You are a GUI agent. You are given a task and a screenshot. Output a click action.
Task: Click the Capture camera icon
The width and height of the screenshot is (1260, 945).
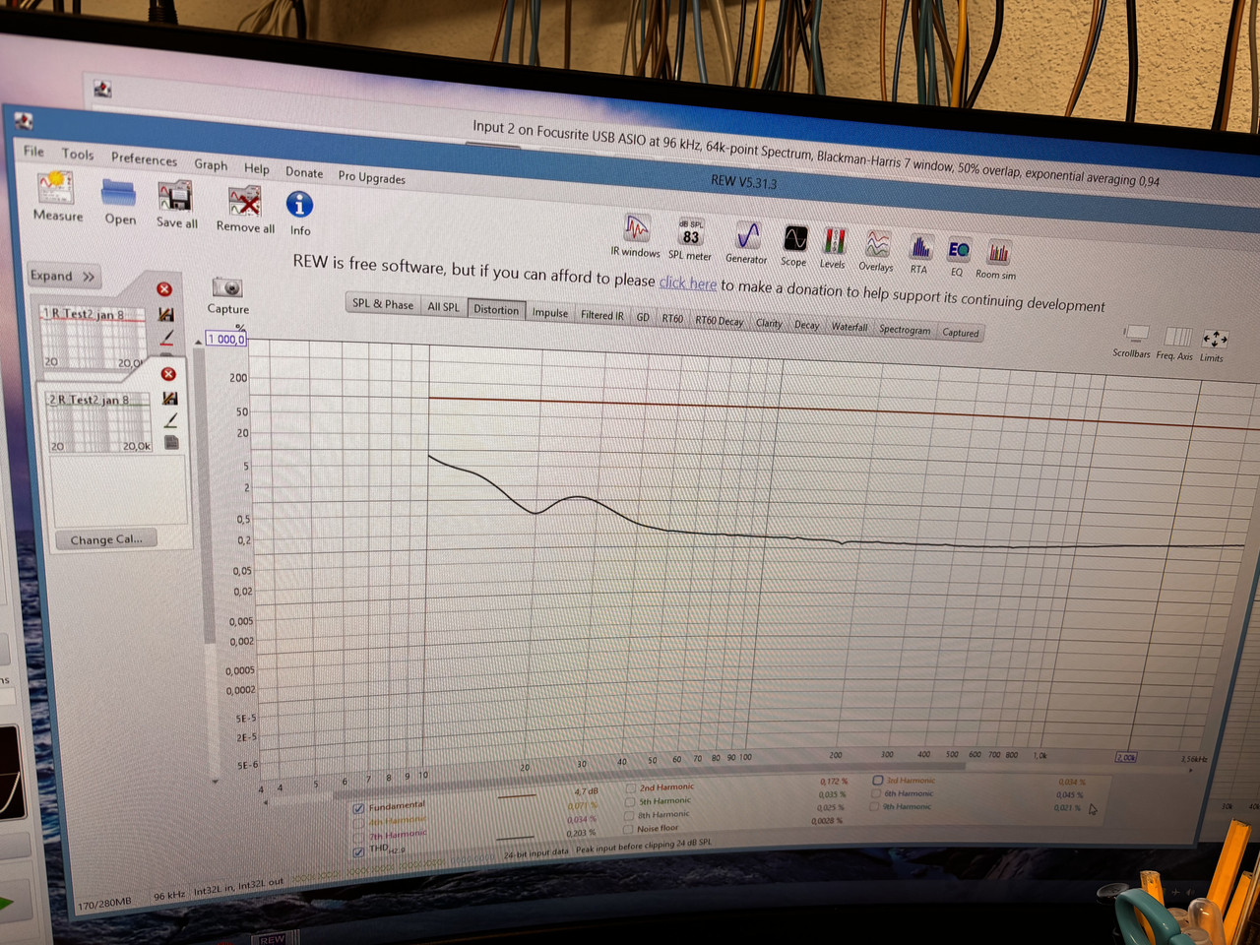point(227,287)
